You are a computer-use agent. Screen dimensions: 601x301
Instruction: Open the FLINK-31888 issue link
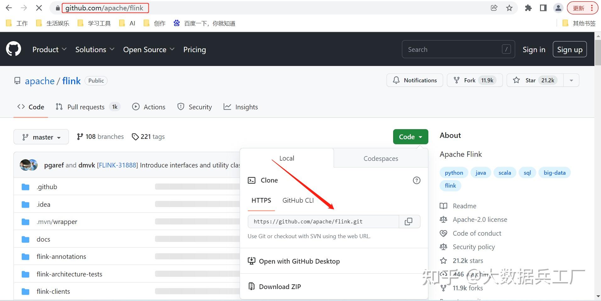(117, 165)
